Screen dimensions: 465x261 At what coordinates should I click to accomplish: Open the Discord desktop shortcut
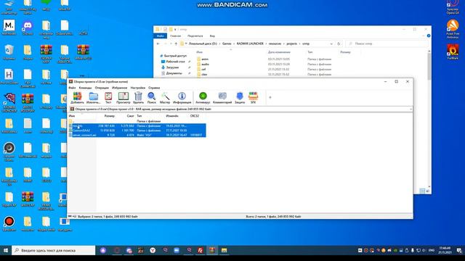coord(28,28)
